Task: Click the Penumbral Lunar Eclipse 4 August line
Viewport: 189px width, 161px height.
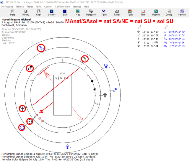Action: [x=50, y=154]
